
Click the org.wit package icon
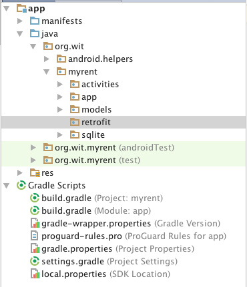point(48,46)
